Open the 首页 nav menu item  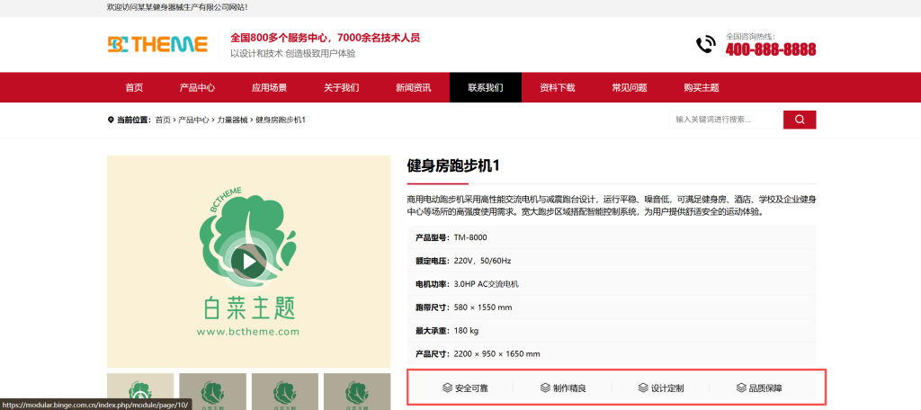[134, 87]
